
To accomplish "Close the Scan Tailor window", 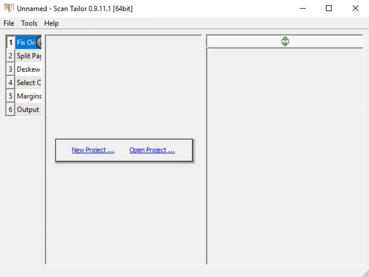I will pos(355,8).
